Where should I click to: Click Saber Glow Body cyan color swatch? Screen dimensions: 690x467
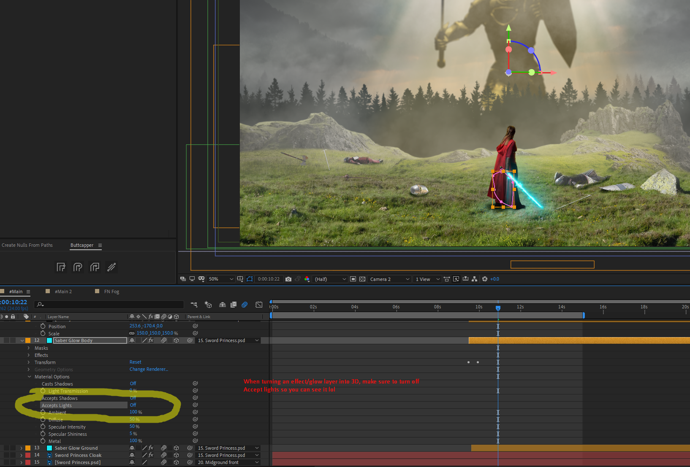(x=49, y=340)
